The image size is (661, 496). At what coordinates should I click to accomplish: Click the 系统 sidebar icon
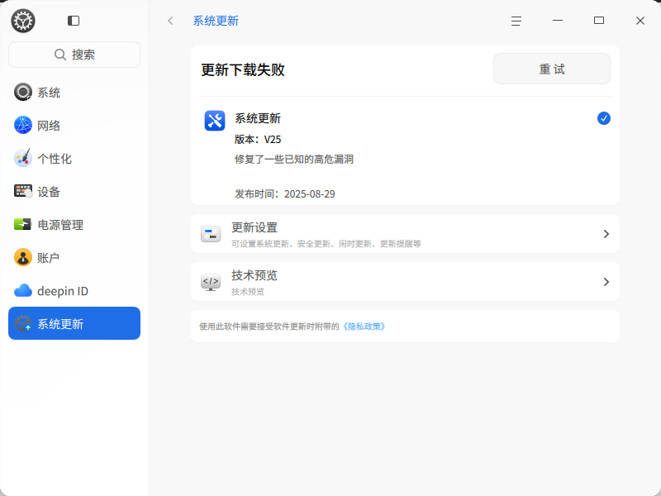[23, 93]
